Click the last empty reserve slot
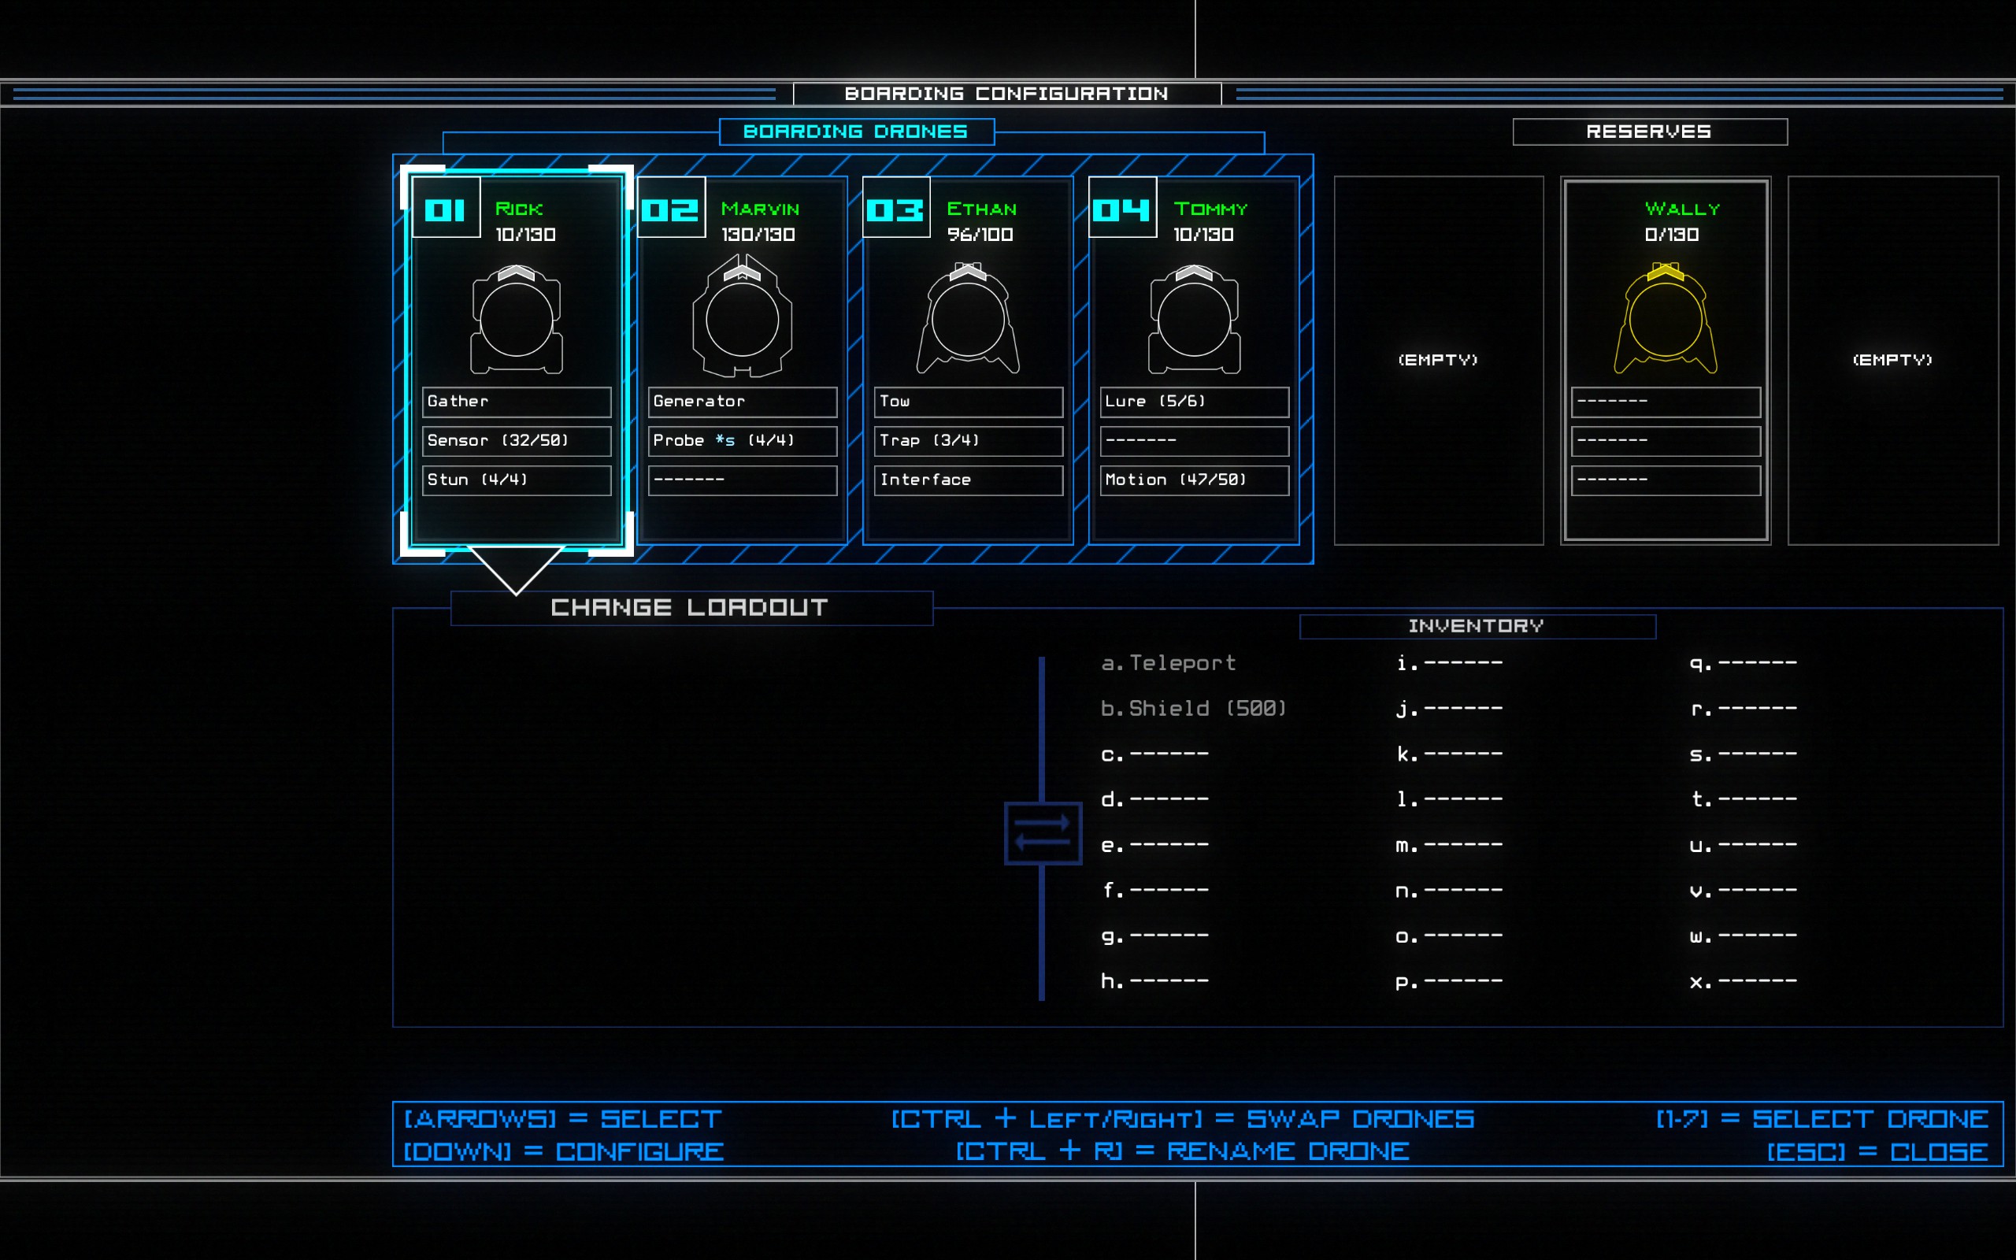Screen dimensions: 2016x1260 pos(1892,360)
